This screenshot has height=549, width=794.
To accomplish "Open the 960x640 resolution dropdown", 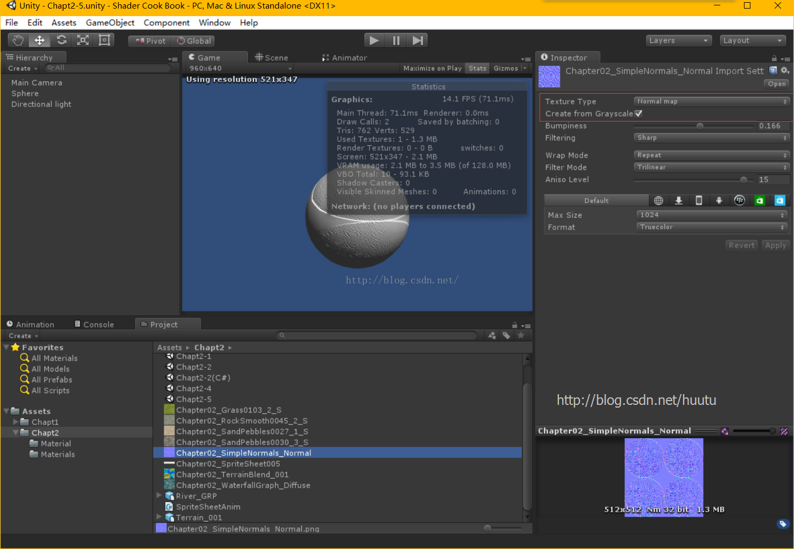I will click(x=239, y=68).
